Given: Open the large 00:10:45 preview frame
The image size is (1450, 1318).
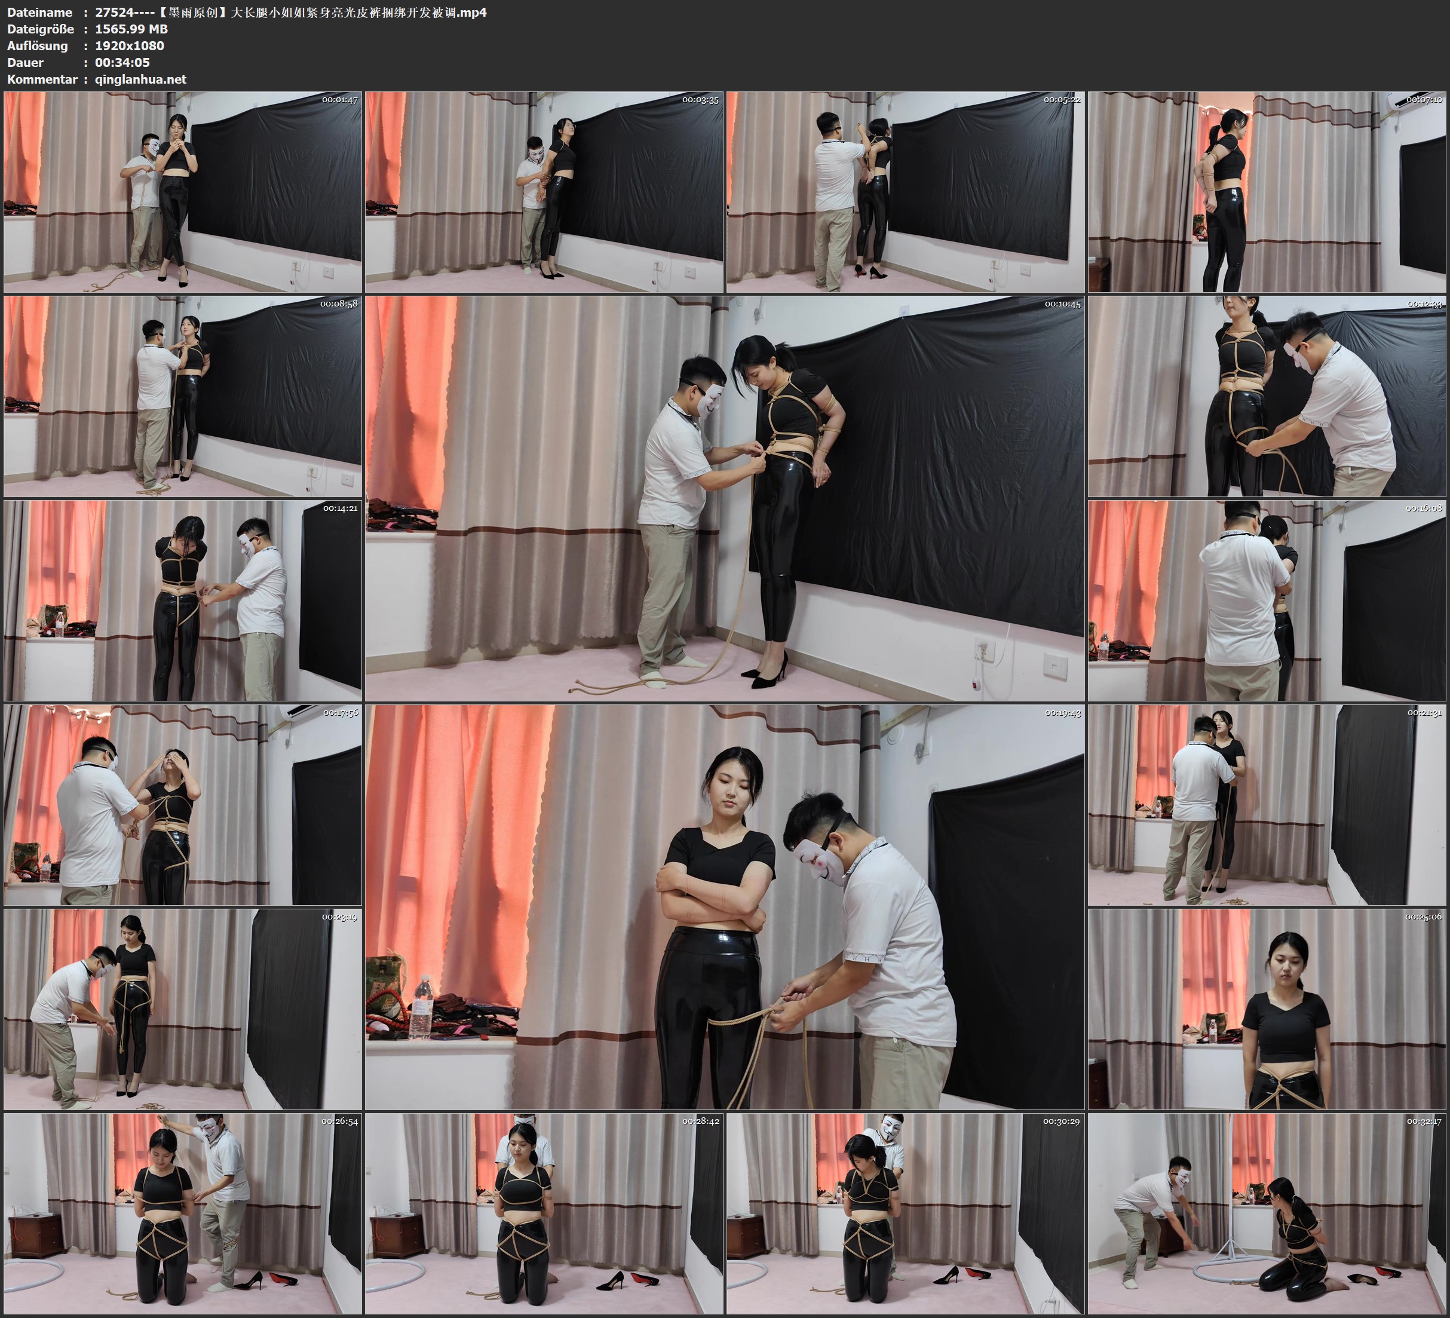Looking at the screenshot, I should 724,498.
